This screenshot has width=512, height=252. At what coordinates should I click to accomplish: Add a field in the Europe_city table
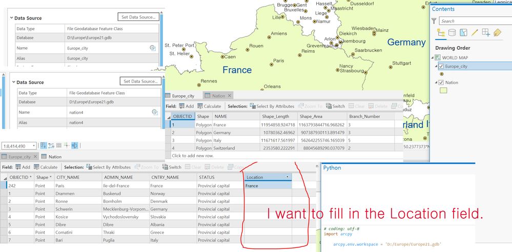(x=23, y=167)
